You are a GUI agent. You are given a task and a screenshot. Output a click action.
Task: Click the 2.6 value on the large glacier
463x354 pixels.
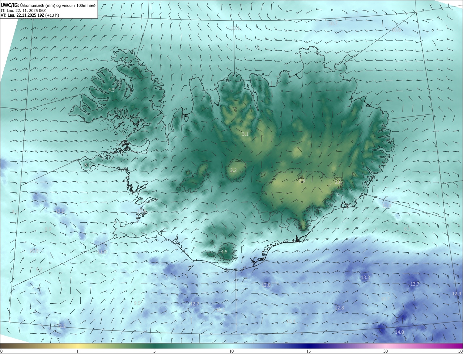pyautogui.click(x=338, y=182)
